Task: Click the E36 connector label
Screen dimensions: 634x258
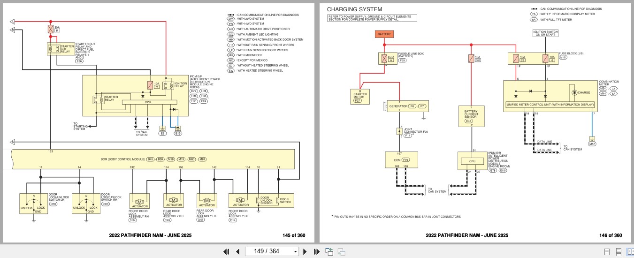Action: 79,61
